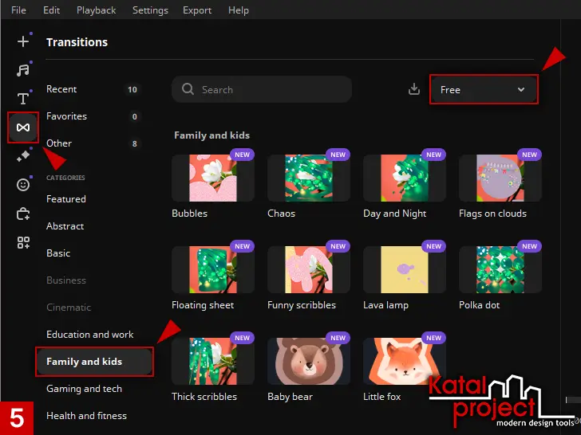Open the Export menu
This screenshot has height=435, width=581.
pos(197,10)
